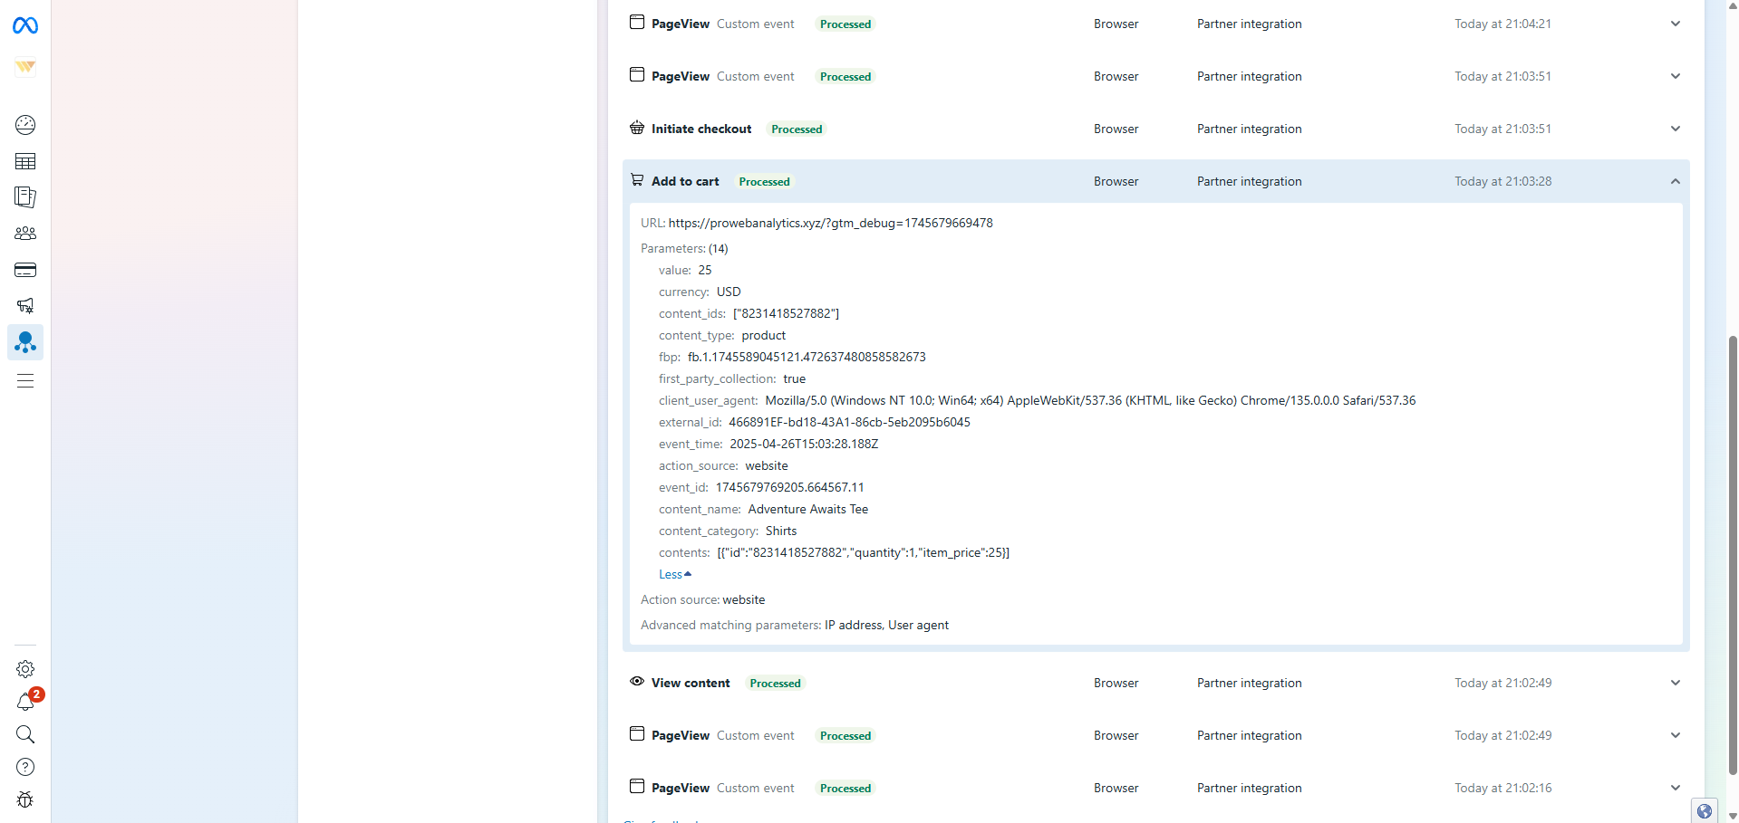Open the account overview gauge icon
Image resolution: width=1739 pixels, height=823 pixels.
(25, 125)
